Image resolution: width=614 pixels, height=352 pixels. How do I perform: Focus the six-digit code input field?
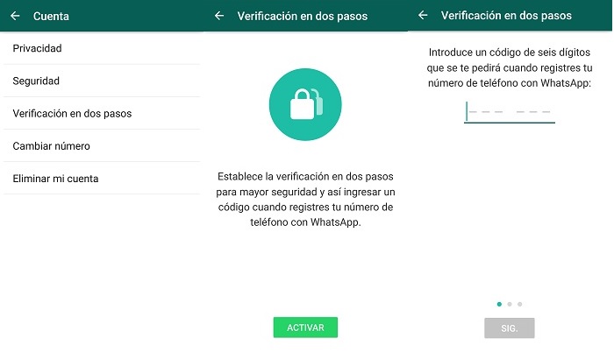(x=510, y=112)
